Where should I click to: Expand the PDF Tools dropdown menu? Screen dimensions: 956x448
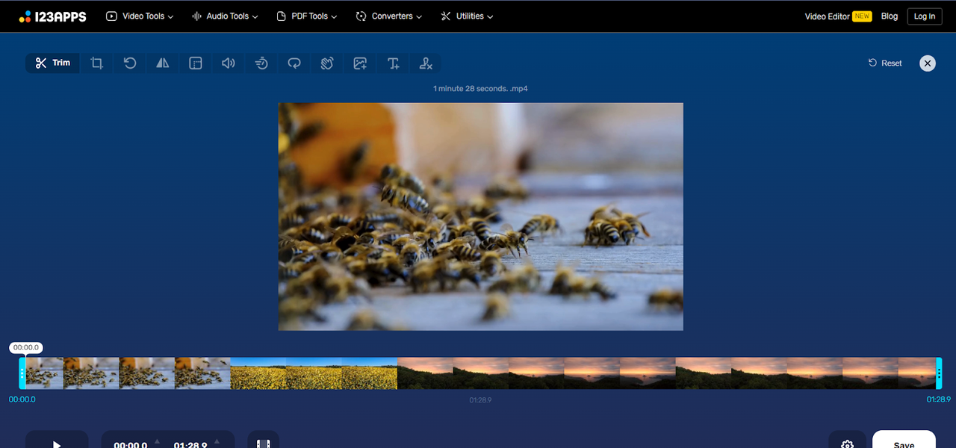[x=306, y=16]
